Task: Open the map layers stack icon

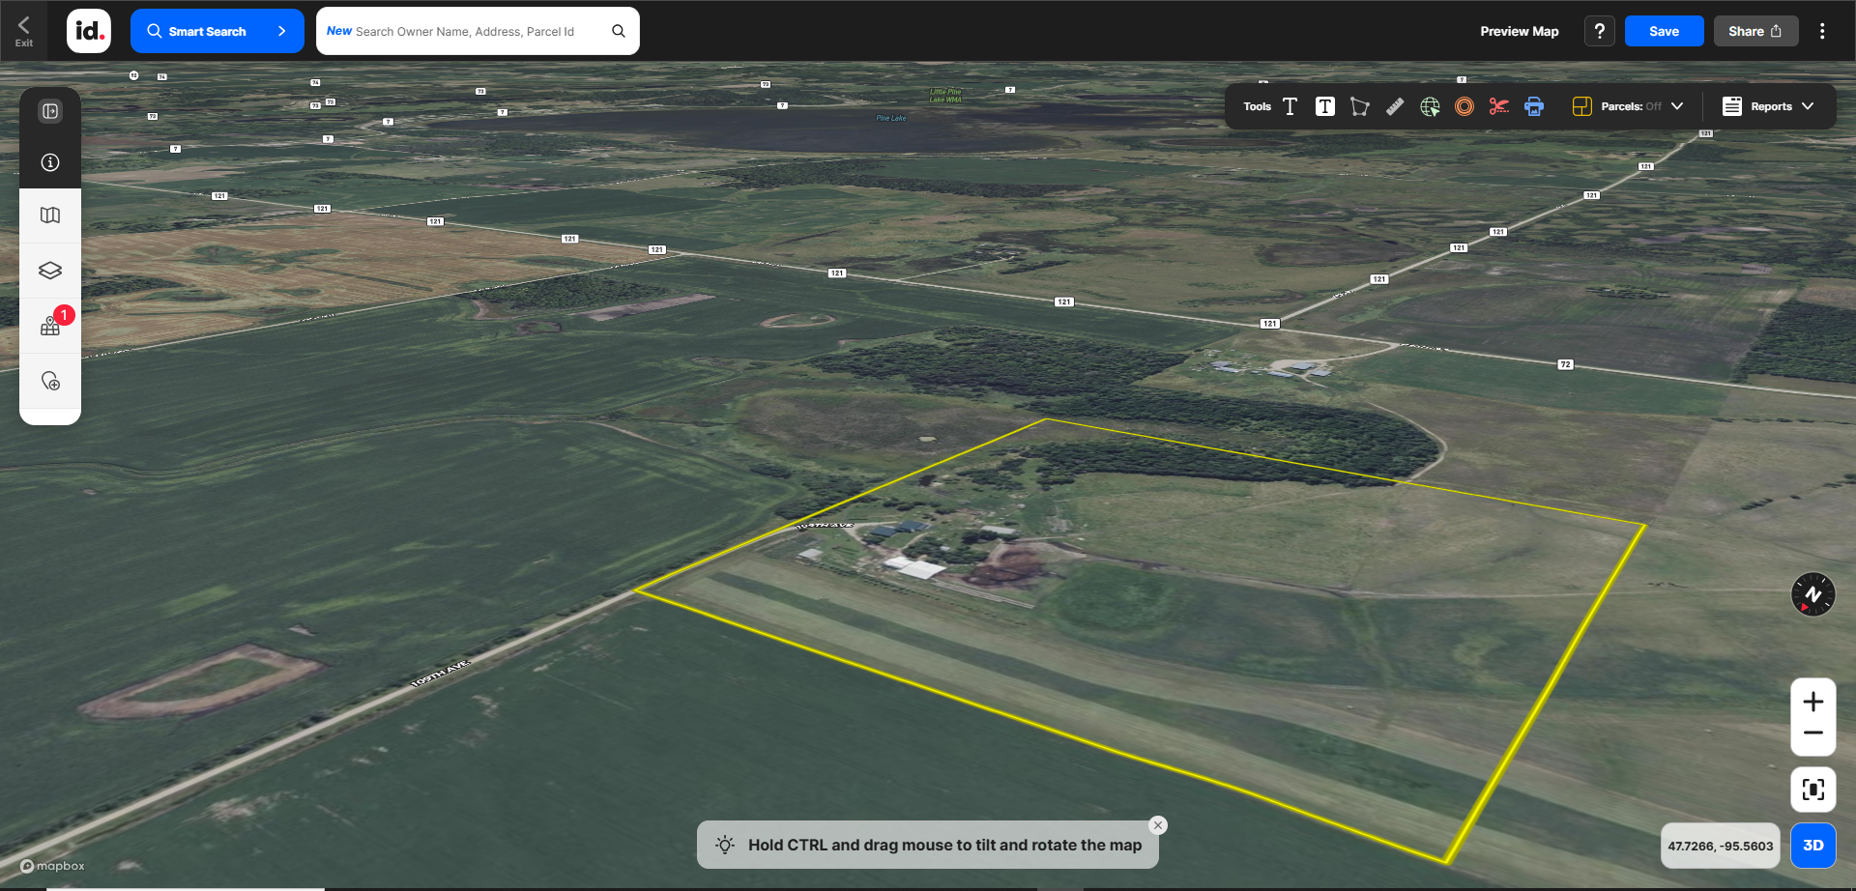Action: 50,271
